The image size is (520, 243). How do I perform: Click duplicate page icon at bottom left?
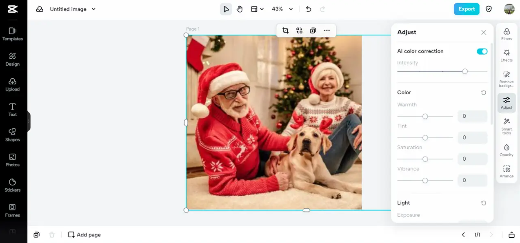pos(37,235)
